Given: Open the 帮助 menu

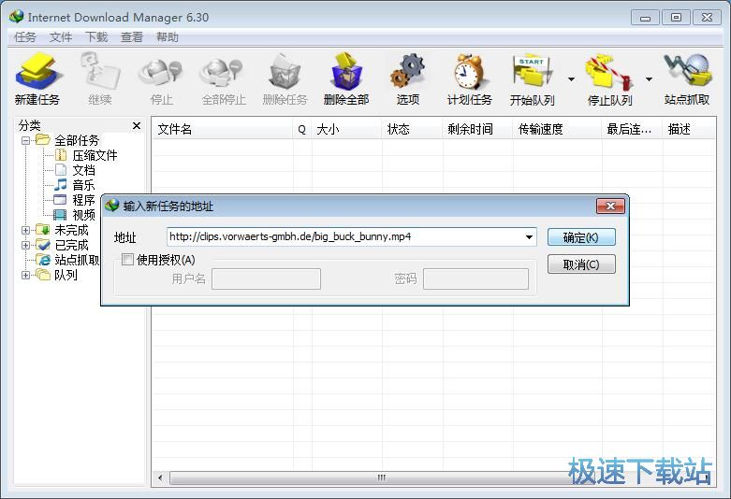Looking at the screenshot, I should [168, 37].
